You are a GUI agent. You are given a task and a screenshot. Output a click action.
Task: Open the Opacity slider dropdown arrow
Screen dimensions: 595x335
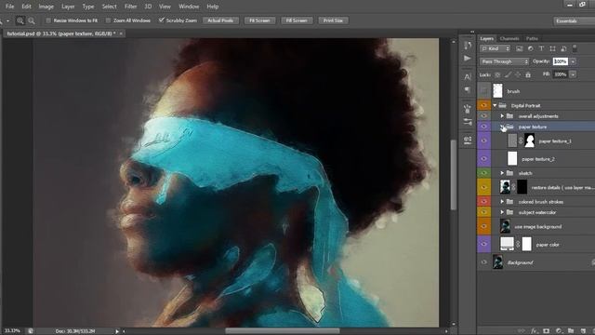click(x=573, y=61)
